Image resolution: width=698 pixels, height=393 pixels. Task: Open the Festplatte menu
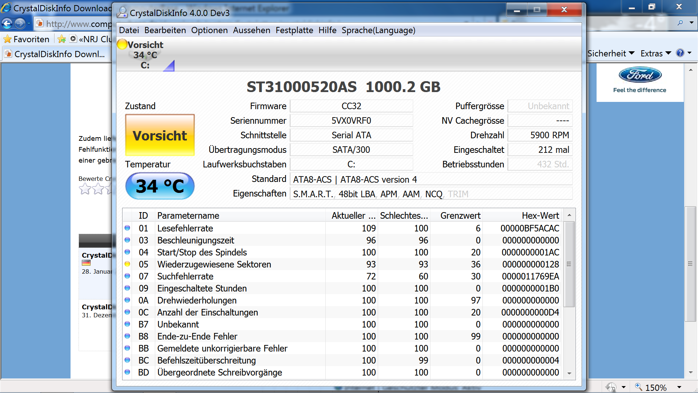pyautogui.click(x=294, y=30)
